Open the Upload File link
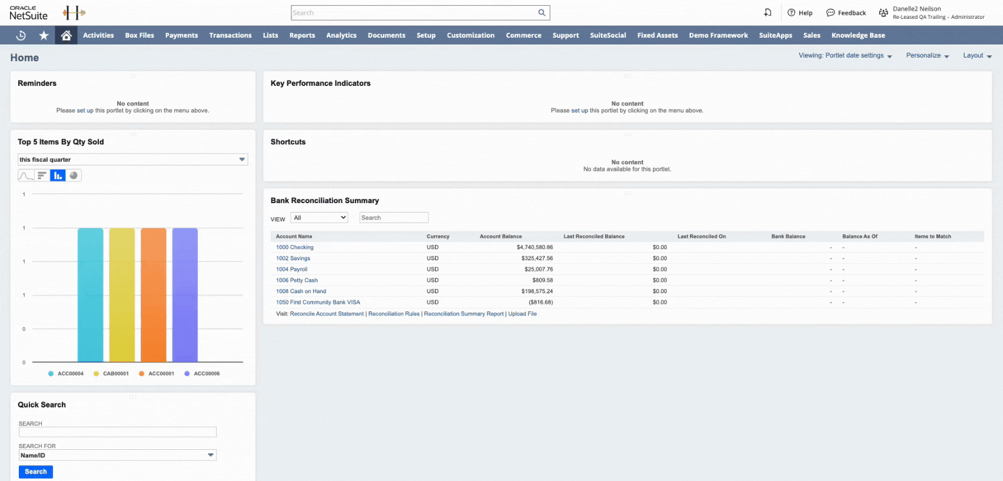This screenshot has width=1003, height=481. 523,314
